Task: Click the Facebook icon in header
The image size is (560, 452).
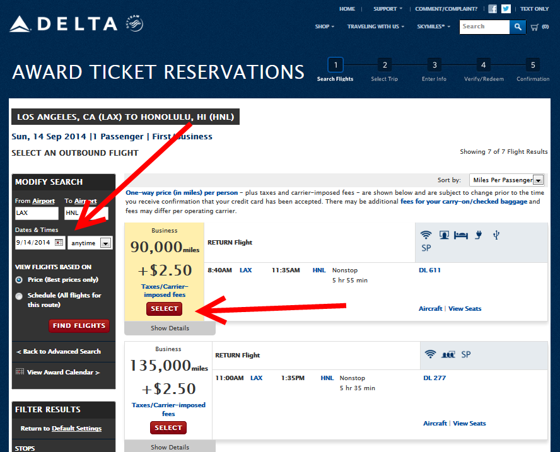Action: [x=493, y=9]
